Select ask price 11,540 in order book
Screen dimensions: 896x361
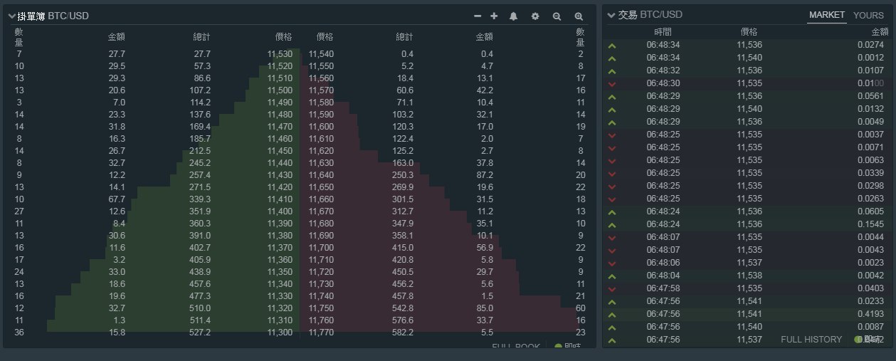pyautogui.click(x=321, y=54)
